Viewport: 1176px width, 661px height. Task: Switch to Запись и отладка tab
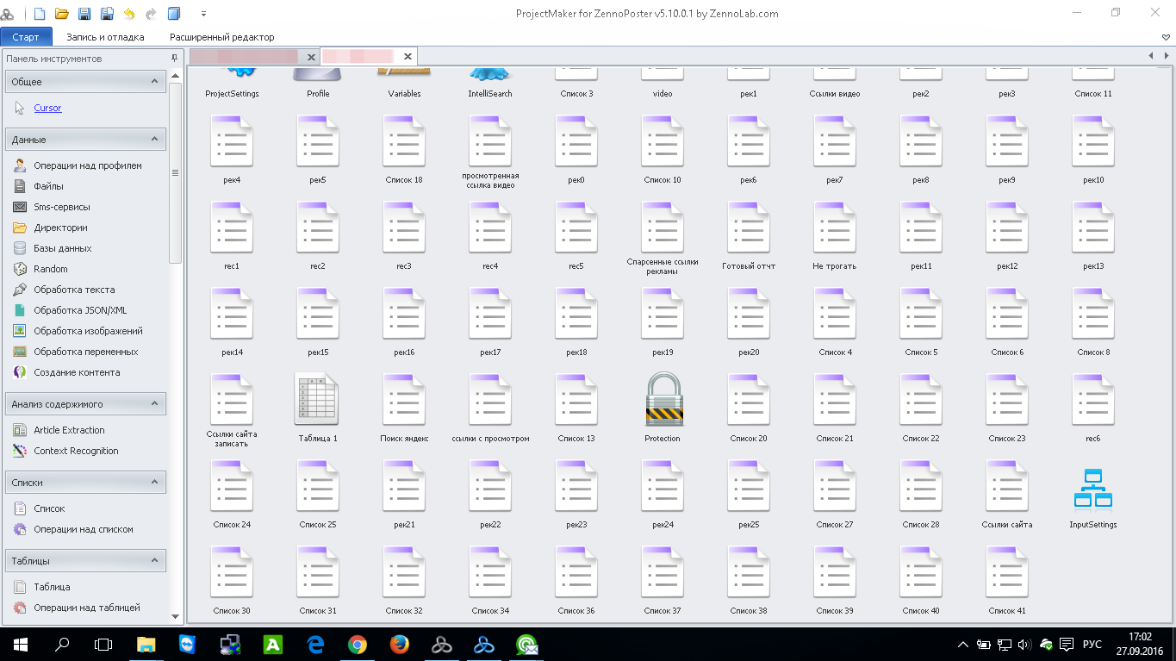(105, 37)
